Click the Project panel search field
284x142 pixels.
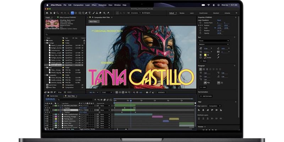pos(65,34)
